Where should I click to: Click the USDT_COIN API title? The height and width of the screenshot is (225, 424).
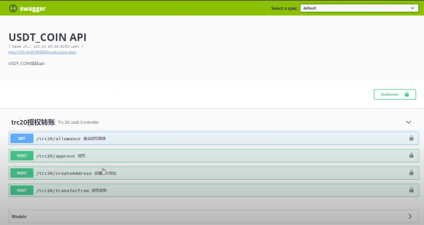point(47,37)
